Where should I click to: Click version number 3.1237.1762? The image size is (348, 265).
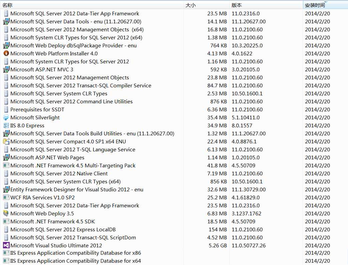point(247,213)
